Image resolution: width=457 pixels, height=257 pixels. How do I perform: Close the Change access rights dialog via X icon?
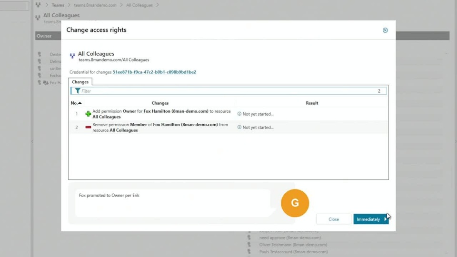[385, 30]
